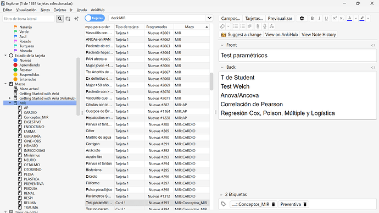379x213 pixels.
Task: Select the CARDIO subdeck
Action: pos(30,112)
